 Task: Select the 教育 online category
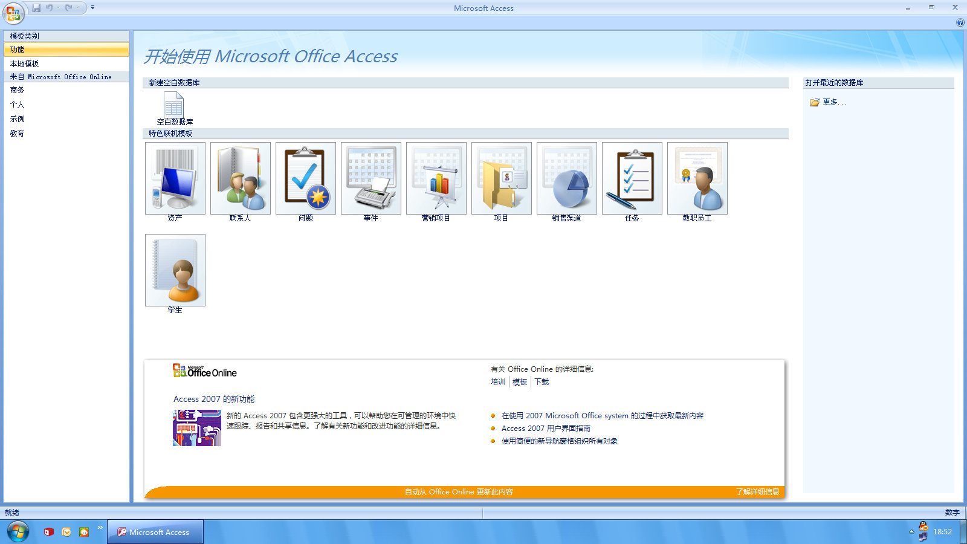[66, 134]
